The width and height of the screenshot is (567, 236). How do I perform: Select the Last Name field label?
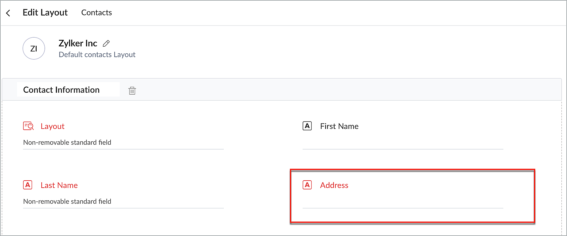coord(59,185)
